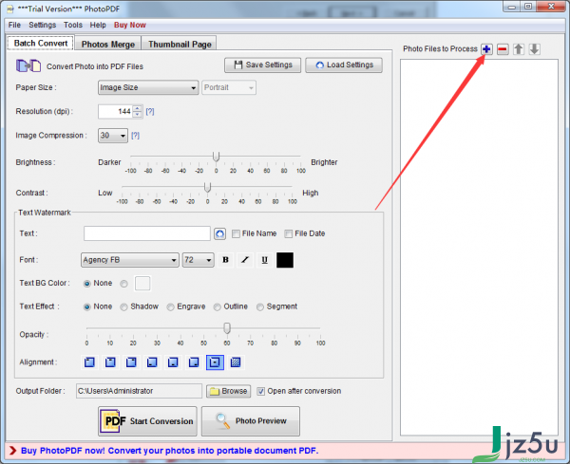Open the black font color swatch
The width and height of the screenshot is (570, 464).
point(285,260)
